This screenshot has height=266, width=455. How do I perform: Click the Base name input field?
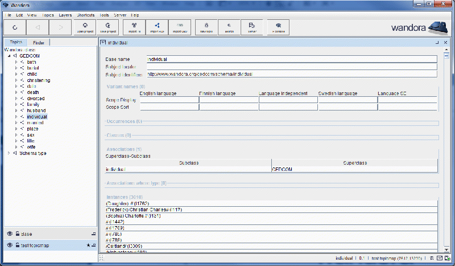291,59
